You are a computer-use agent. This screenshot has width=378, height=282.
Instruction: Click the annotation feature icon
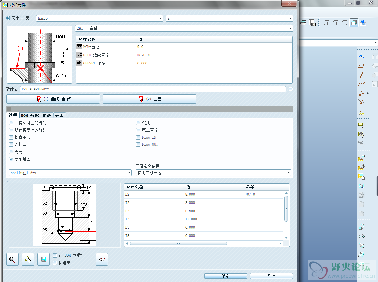click(361, 125)
